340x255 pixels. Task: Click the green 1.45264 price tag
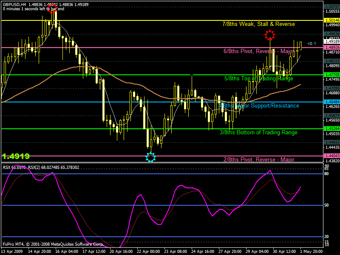[x=332, y=129]
